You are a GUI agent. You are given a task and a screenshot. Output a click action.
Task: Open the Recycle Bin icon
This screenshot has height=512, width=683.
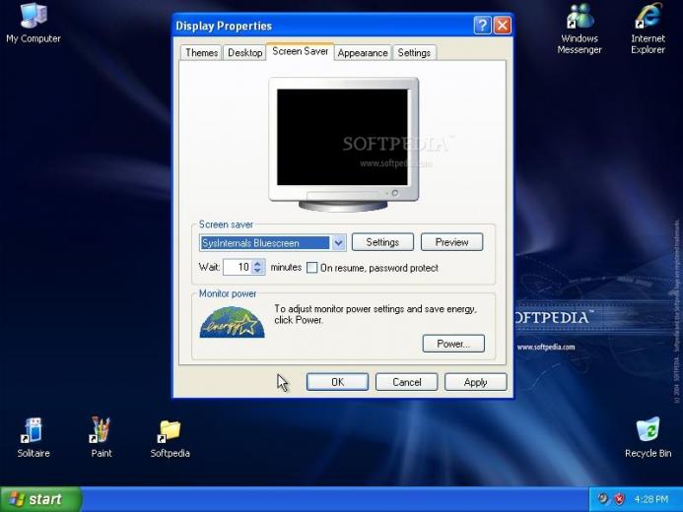(x=648, y=437)
